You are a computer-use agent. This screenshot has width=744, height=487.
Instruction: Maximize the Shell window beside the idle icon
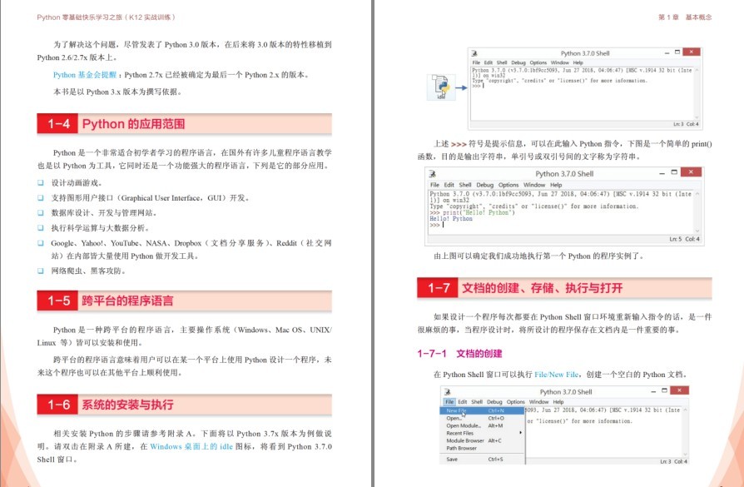point(677,52)
